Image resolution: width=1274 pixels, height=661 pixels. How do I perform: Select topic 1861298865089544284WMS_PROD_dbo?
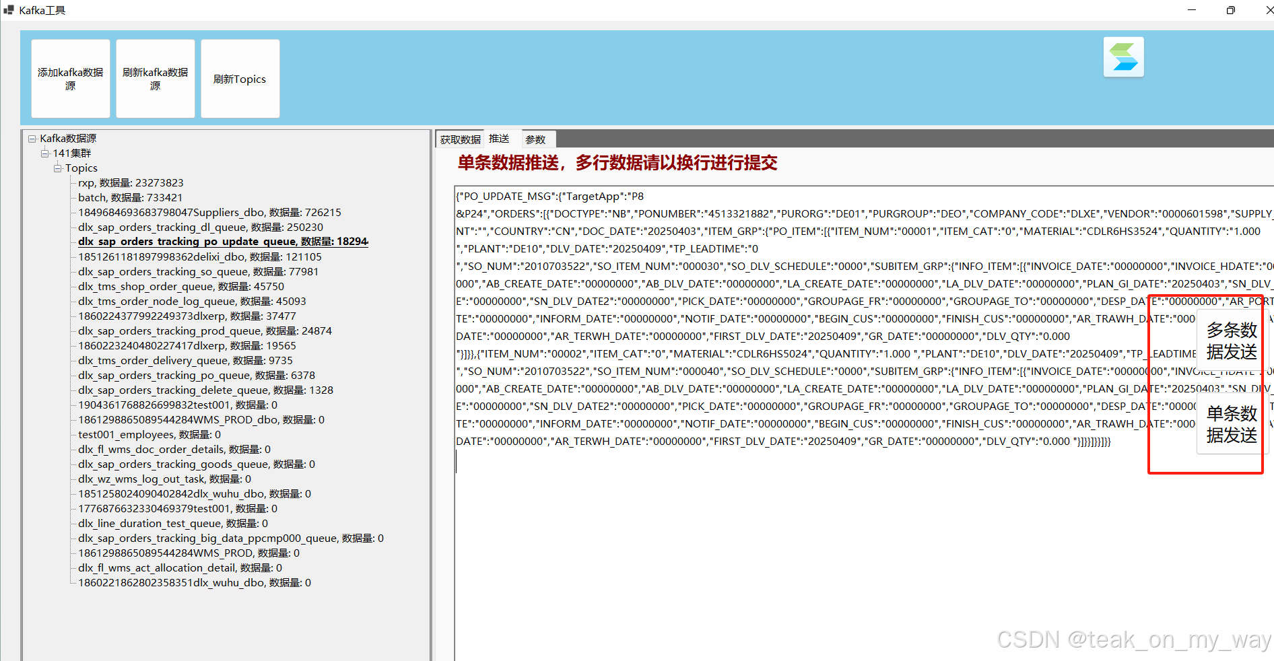tap(201, 420)
